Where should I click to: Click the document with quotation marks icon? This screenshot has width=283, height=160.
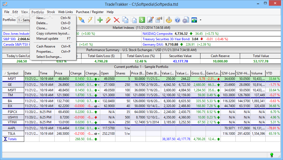coord(186,20)
